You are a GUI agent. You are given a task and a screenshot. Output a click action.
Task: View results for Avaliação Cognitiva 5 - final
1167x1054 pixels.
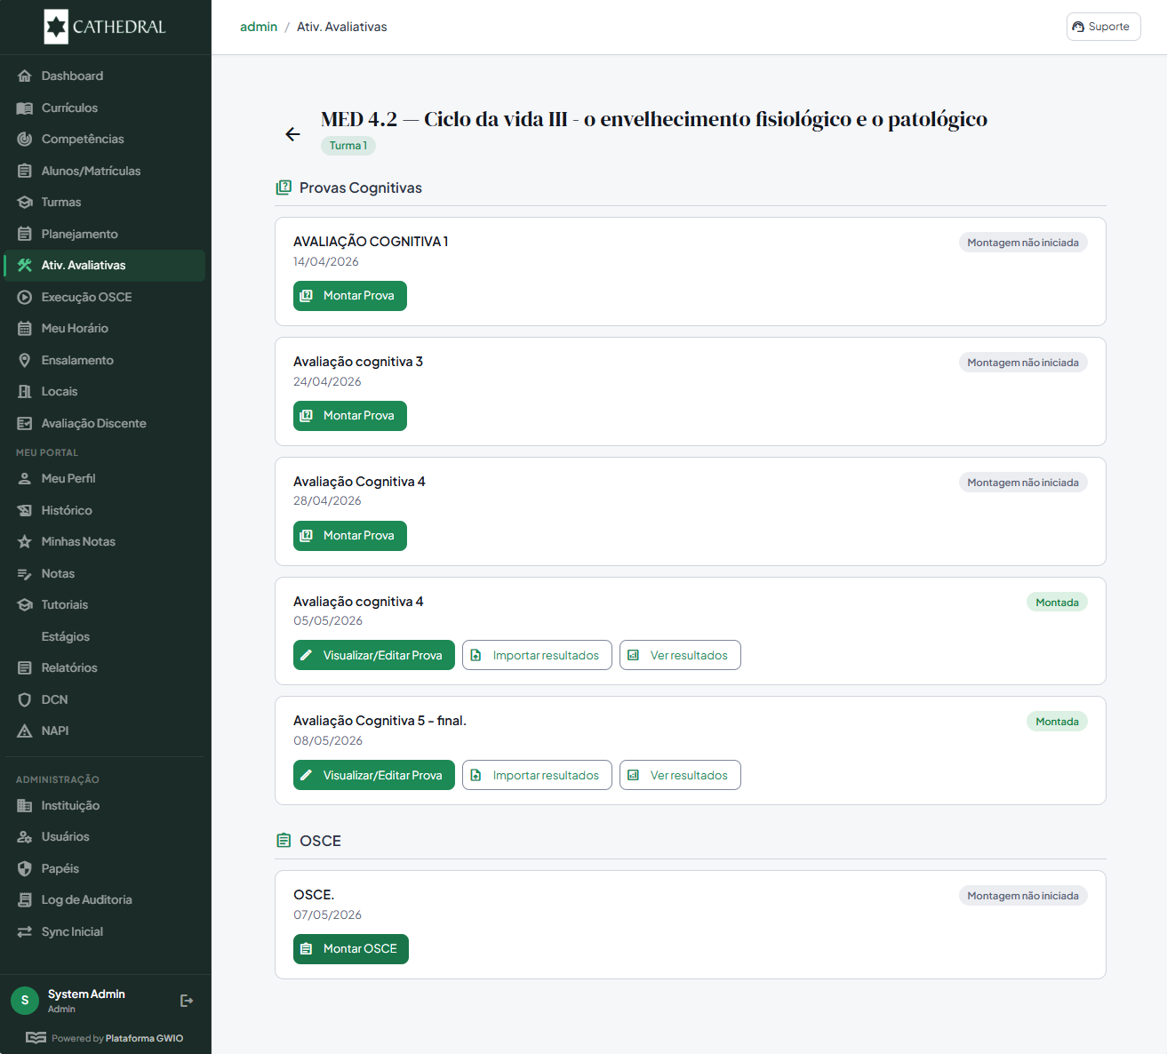click(x=680, y=775)
